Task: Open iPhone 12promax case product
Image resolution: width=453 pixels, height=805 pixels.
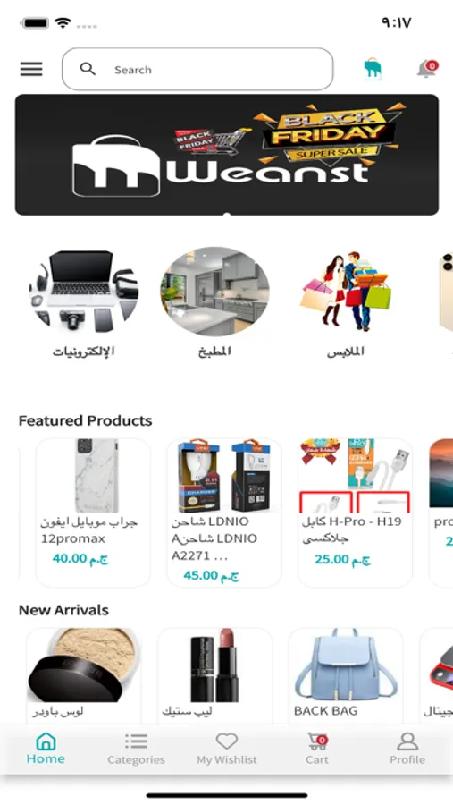Action: tap(93, 513)
